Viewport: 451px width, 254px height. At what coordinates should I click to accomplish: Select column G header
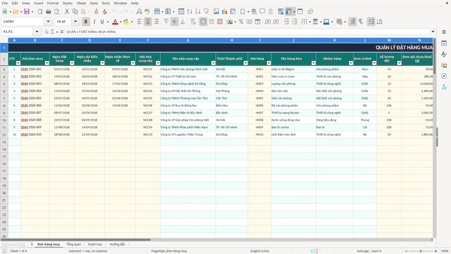tap(188, 40)
